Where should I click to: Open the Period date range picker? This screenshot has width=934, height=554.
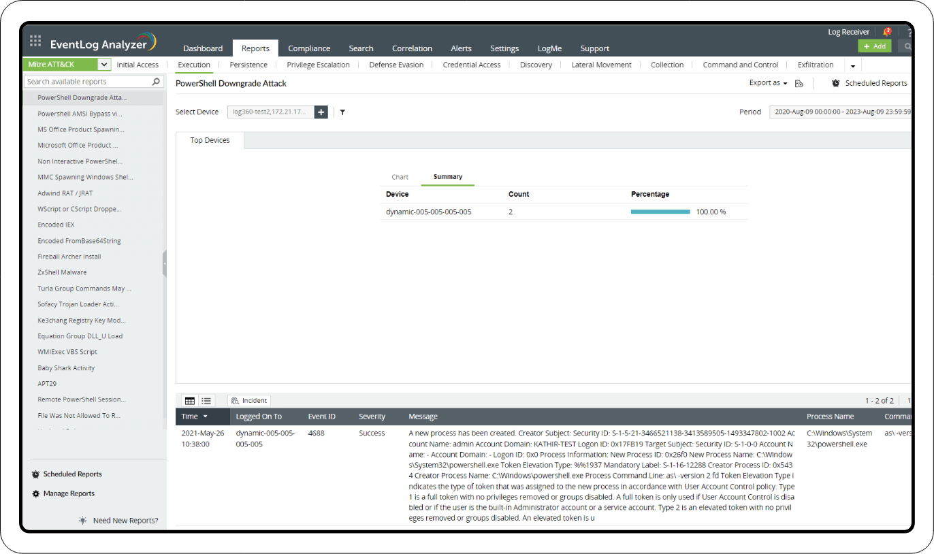pyautogui.click(x=841, y=112)
